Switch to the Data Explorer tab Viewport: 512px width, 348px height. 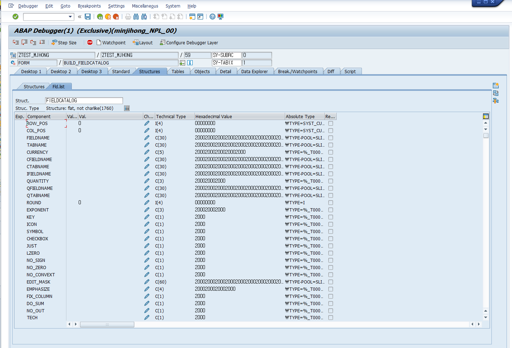click(x=254, y=71)
